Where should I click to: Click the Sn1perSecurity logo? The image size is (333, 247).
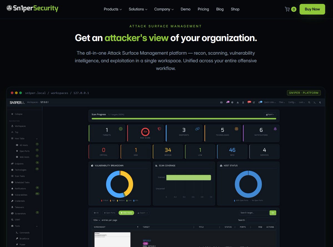point(32,8)
